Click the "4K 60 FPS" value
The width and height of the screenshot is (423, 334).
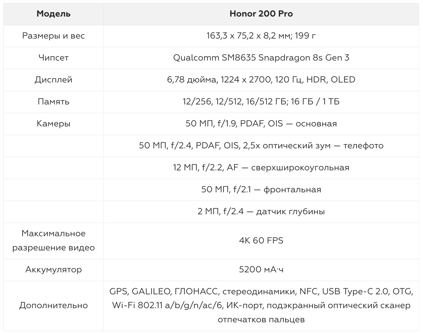[261, 241]
